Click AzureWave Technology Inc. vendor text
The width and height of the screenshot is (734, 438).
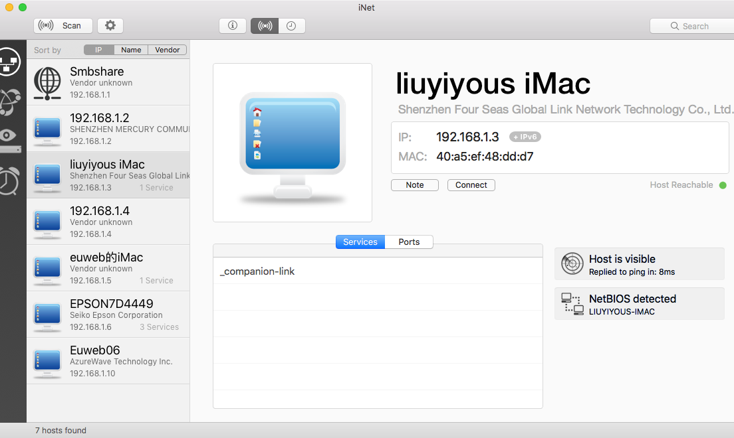pos(121,361)
